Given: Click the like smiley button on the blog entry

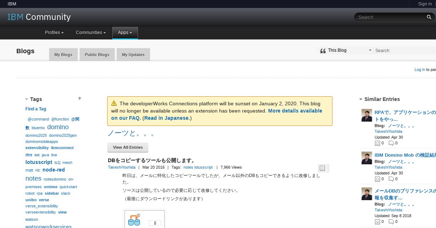Looking at the screenshot, I should point(323,168).
